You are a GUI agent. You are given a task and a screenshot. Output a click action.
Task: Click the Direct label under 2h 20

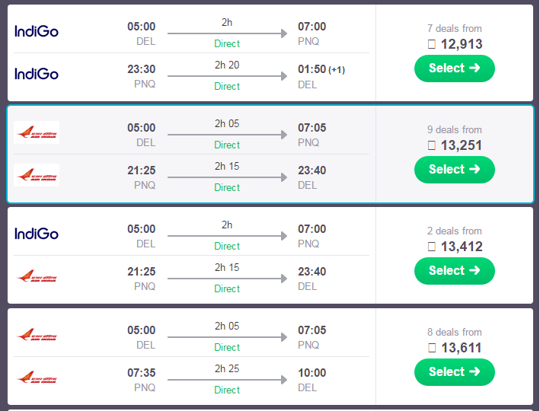(227, 86)
